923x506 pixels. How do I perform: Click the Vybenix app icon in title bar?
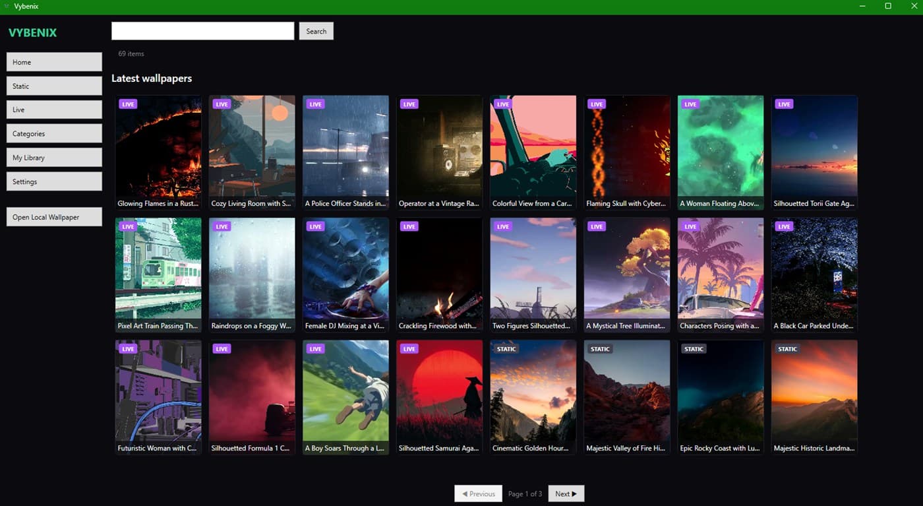click(x=7, y=6)
